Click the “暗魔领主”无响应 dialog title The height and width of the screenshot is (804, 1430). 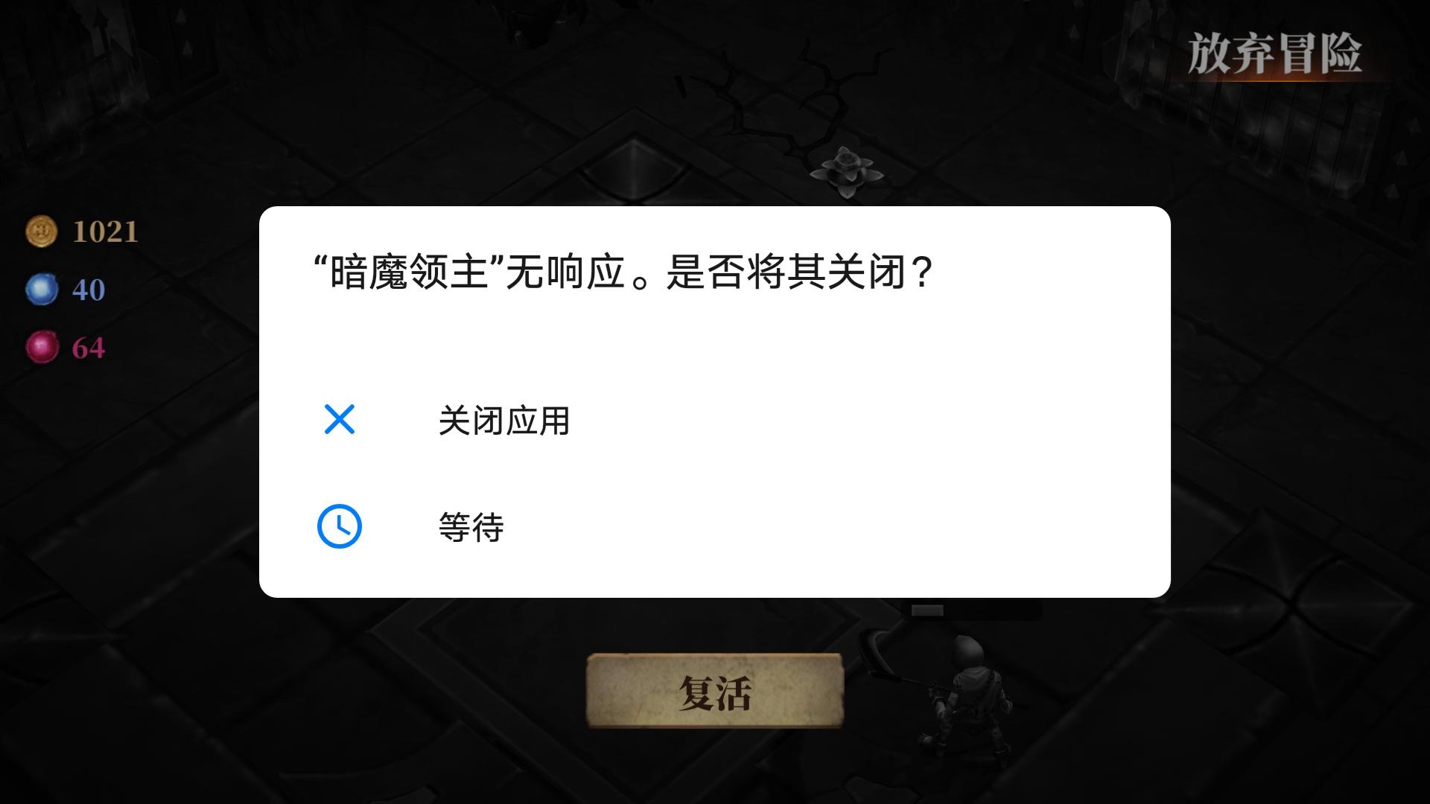pyautogui.click(x=624, y=272)
